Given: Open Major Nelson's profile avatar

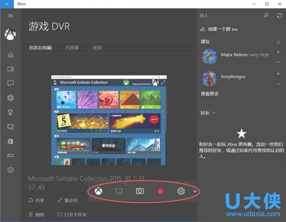Looking at the screenshot, I should click(x=209, y=57).
